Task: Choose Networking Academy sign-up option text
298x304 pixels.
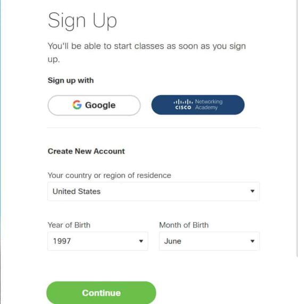Action: [x=209, y=105]
